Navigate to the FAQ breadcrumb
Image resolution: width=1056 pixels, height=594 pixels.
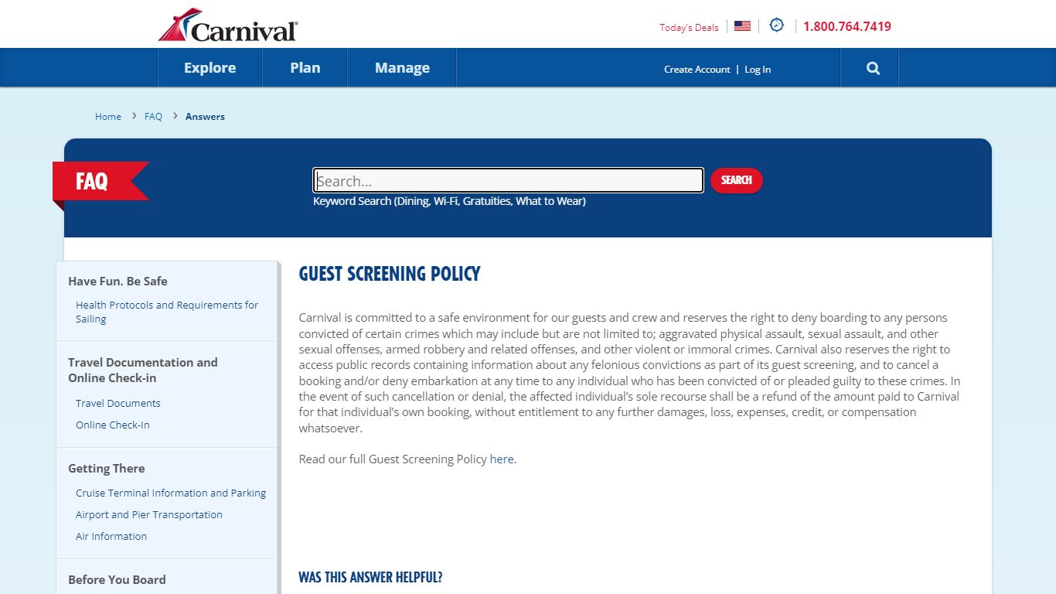[153, 117]
